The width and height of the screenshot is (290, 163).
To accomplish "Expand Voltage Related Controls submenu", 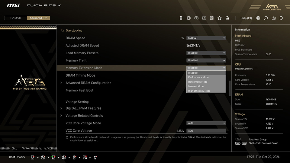I will click(x=84, y=116).
